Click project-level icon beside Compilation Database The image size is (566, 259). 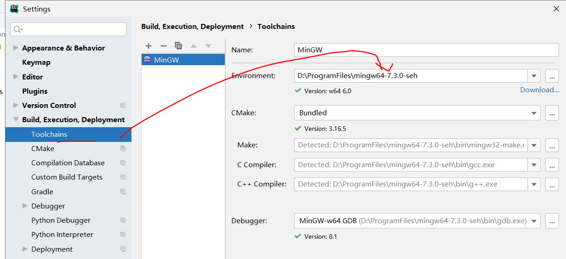(x=123, y=163)
